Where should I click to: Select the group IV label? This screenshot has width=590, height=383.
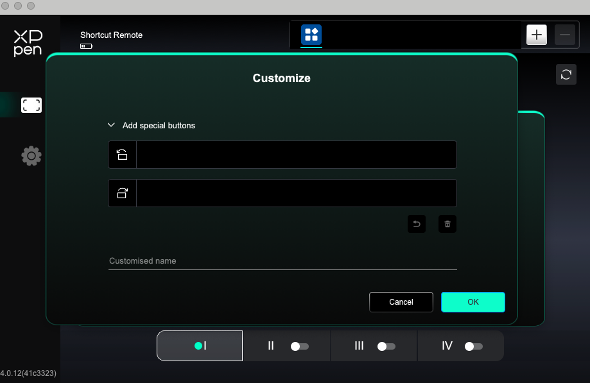(447, 346)
